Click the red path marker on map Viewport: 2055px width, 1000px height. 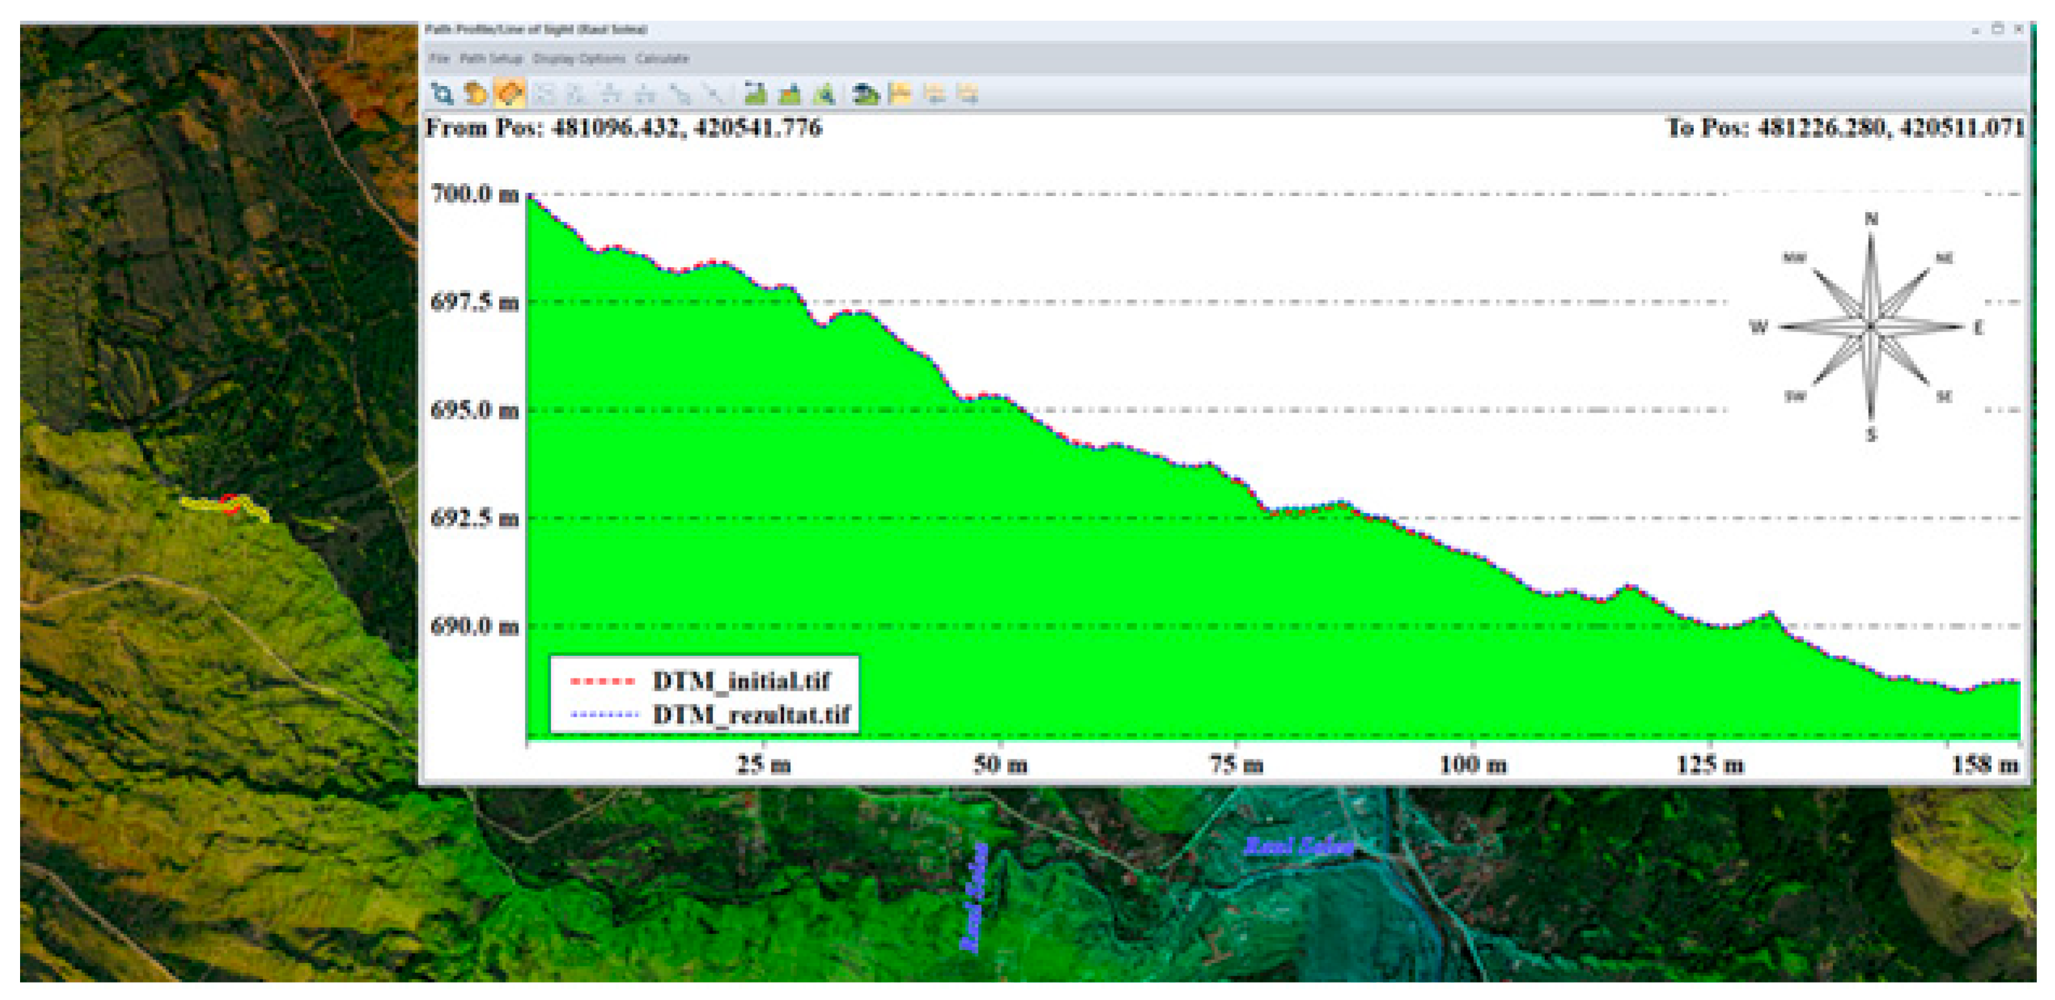pyautogui.click(x=230, y=503)
